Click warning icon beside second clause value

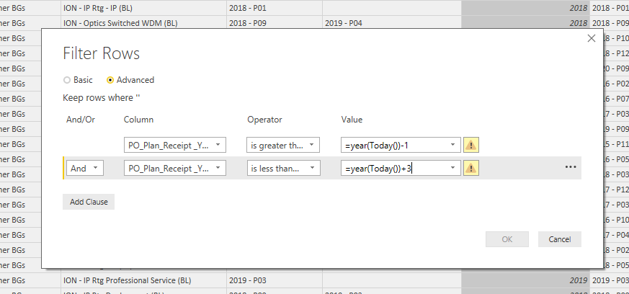(x=471, y=168)
